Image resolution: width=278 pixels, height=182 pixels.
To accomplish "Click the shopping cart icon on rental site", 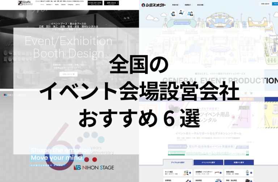I will coord(251,93).
